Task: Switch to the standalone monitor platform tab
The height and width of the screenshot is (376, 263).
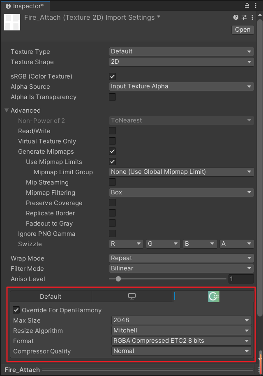Action: [x=132, y=296]
